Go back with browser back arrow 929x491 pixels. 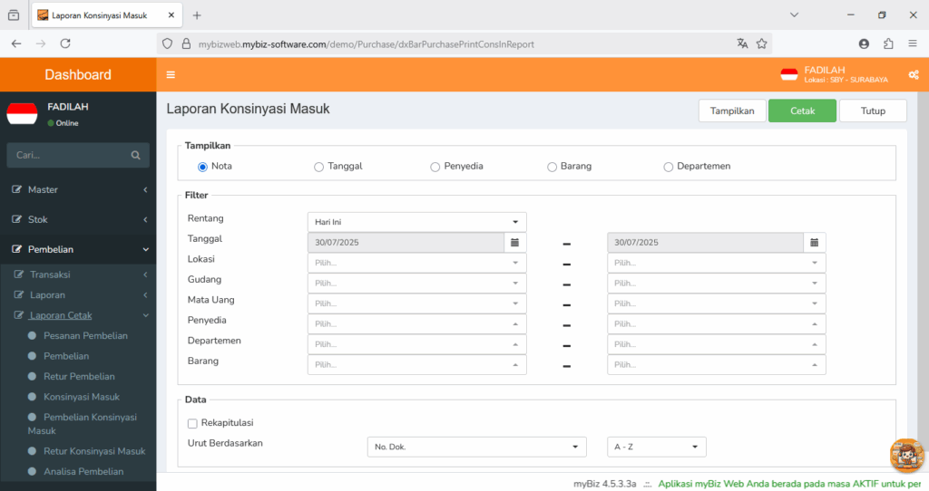click(16, 43)
